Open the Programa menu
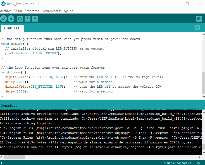This screenshot has width=205, height=165. [x=32, y=11]
